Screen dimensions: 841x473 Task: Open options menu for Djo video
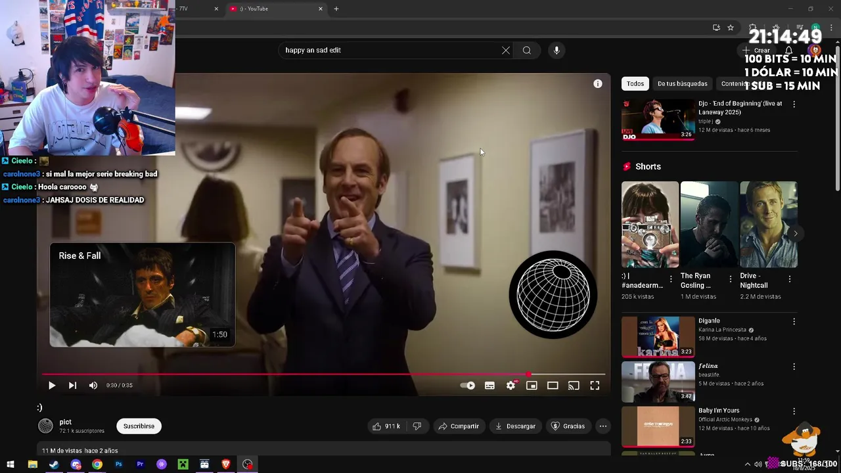[x=794, y=104]
